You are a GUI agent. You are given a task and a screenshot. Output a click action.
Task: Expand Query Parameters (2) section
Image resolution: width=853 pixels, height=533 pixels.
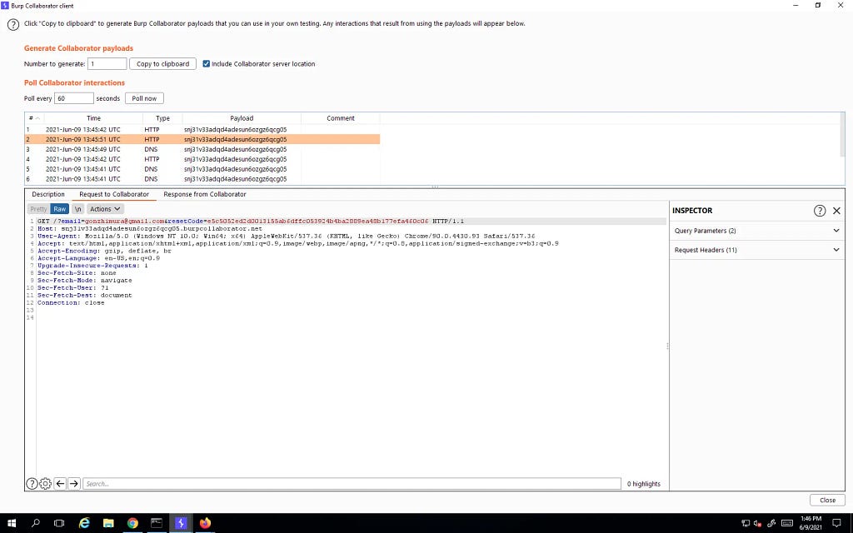tap(756, 231)
